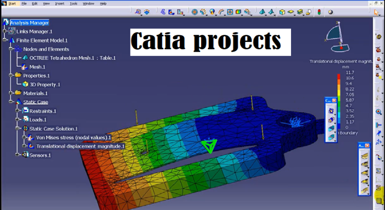This screenshot has height=210, width=385.
Task: Collapse the Static Case Solution.1 node
Action: (x=17, y=128)
